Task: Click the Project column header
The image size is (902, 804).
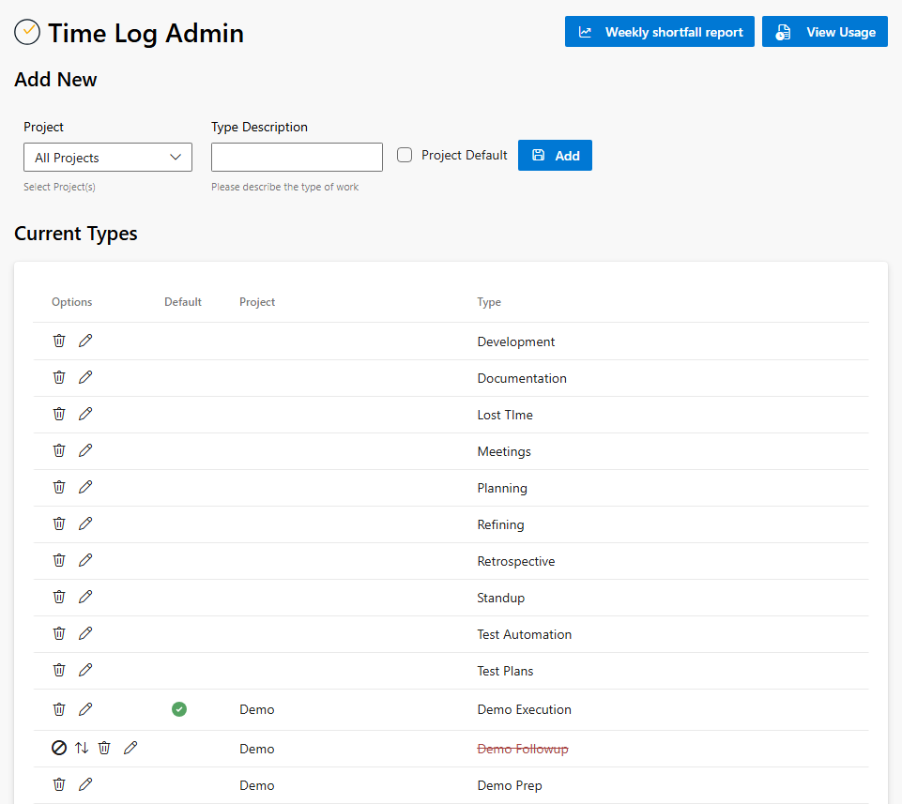Action: 257,302
